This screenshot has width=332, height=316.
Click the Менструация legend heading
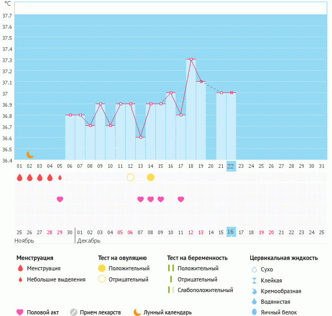click(34, 258)
